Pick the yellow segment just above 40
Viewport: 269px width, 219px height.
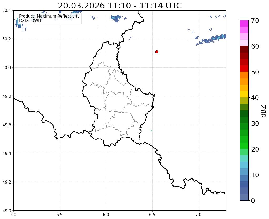[x=244, y=94]
